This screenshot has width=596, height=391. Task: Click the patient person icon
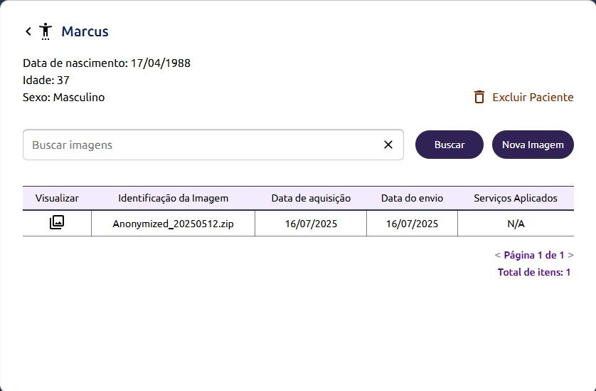click(x=46, y=31)
